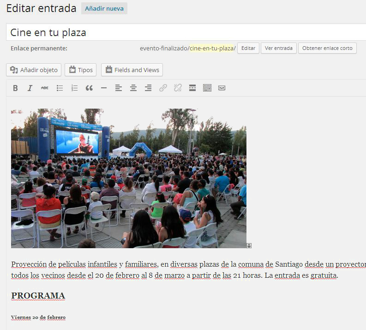Viewport: 366px width, 330px height.
Task: Click the text "La entrada es gratuita"
Action: [x=301, y=275]
